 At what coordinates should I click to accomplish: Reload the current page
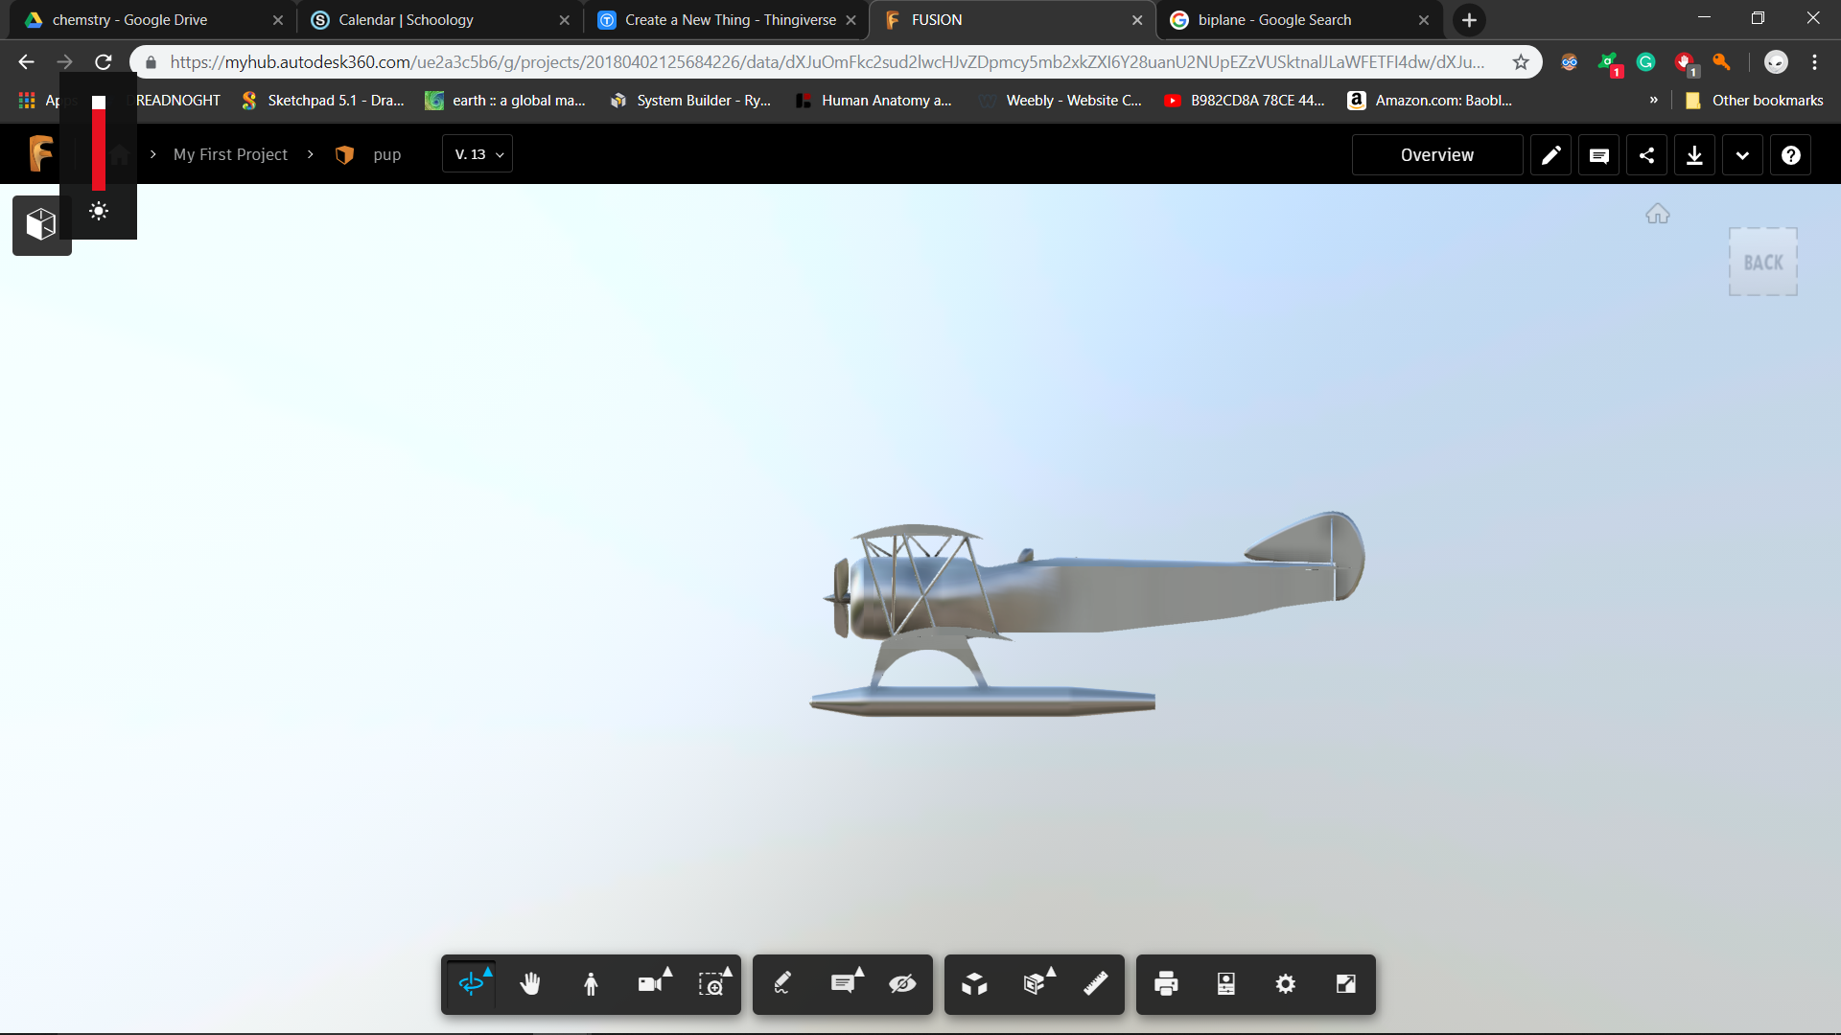click(104, 62)
